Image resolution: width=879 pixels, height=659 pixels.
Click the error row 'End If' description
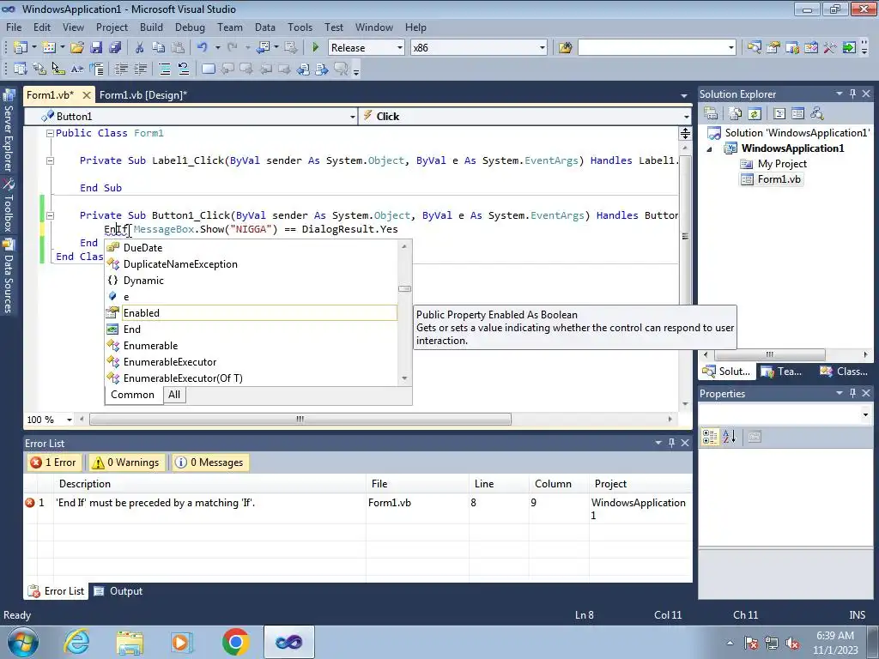[155, 503]
